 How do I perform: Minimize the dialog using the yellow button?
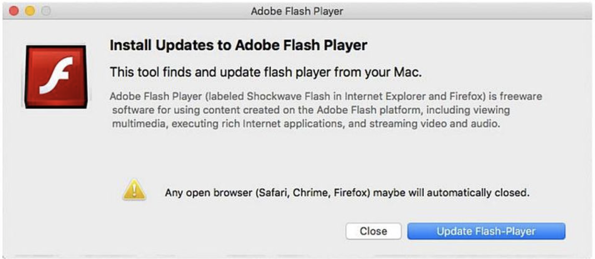point(30,11)
